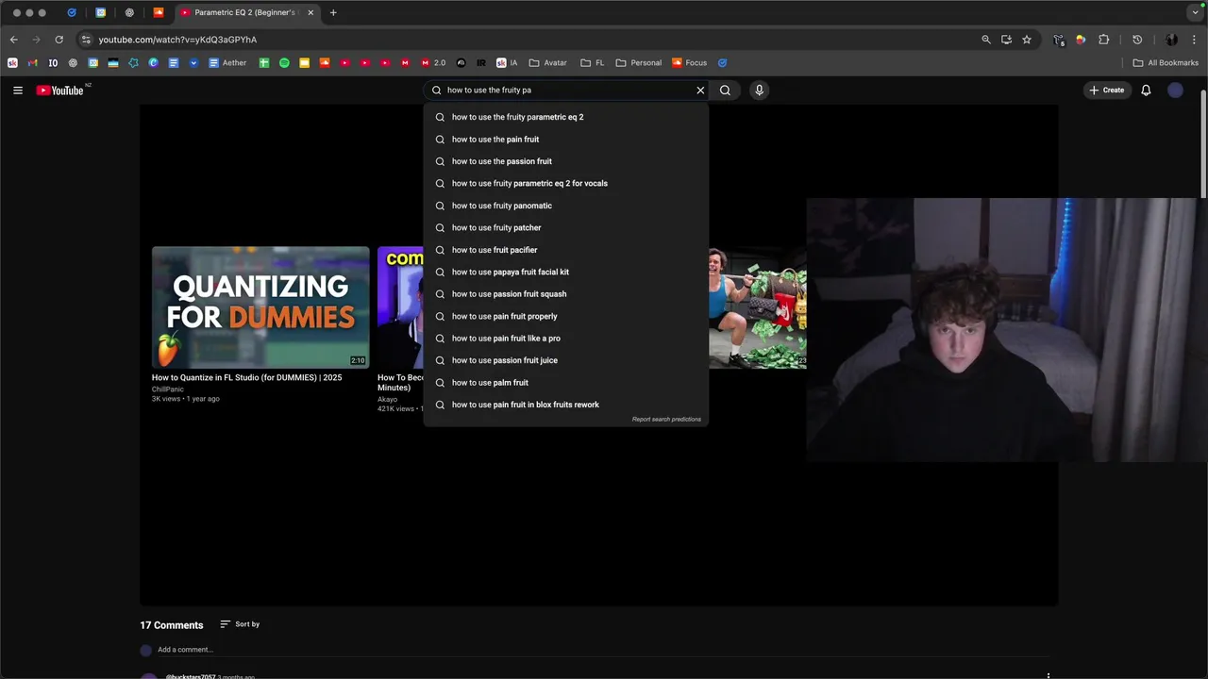Choose 'how to use palm fruit' suggestion
Viewport: 1208px width, 679px height.
point(565,383)
